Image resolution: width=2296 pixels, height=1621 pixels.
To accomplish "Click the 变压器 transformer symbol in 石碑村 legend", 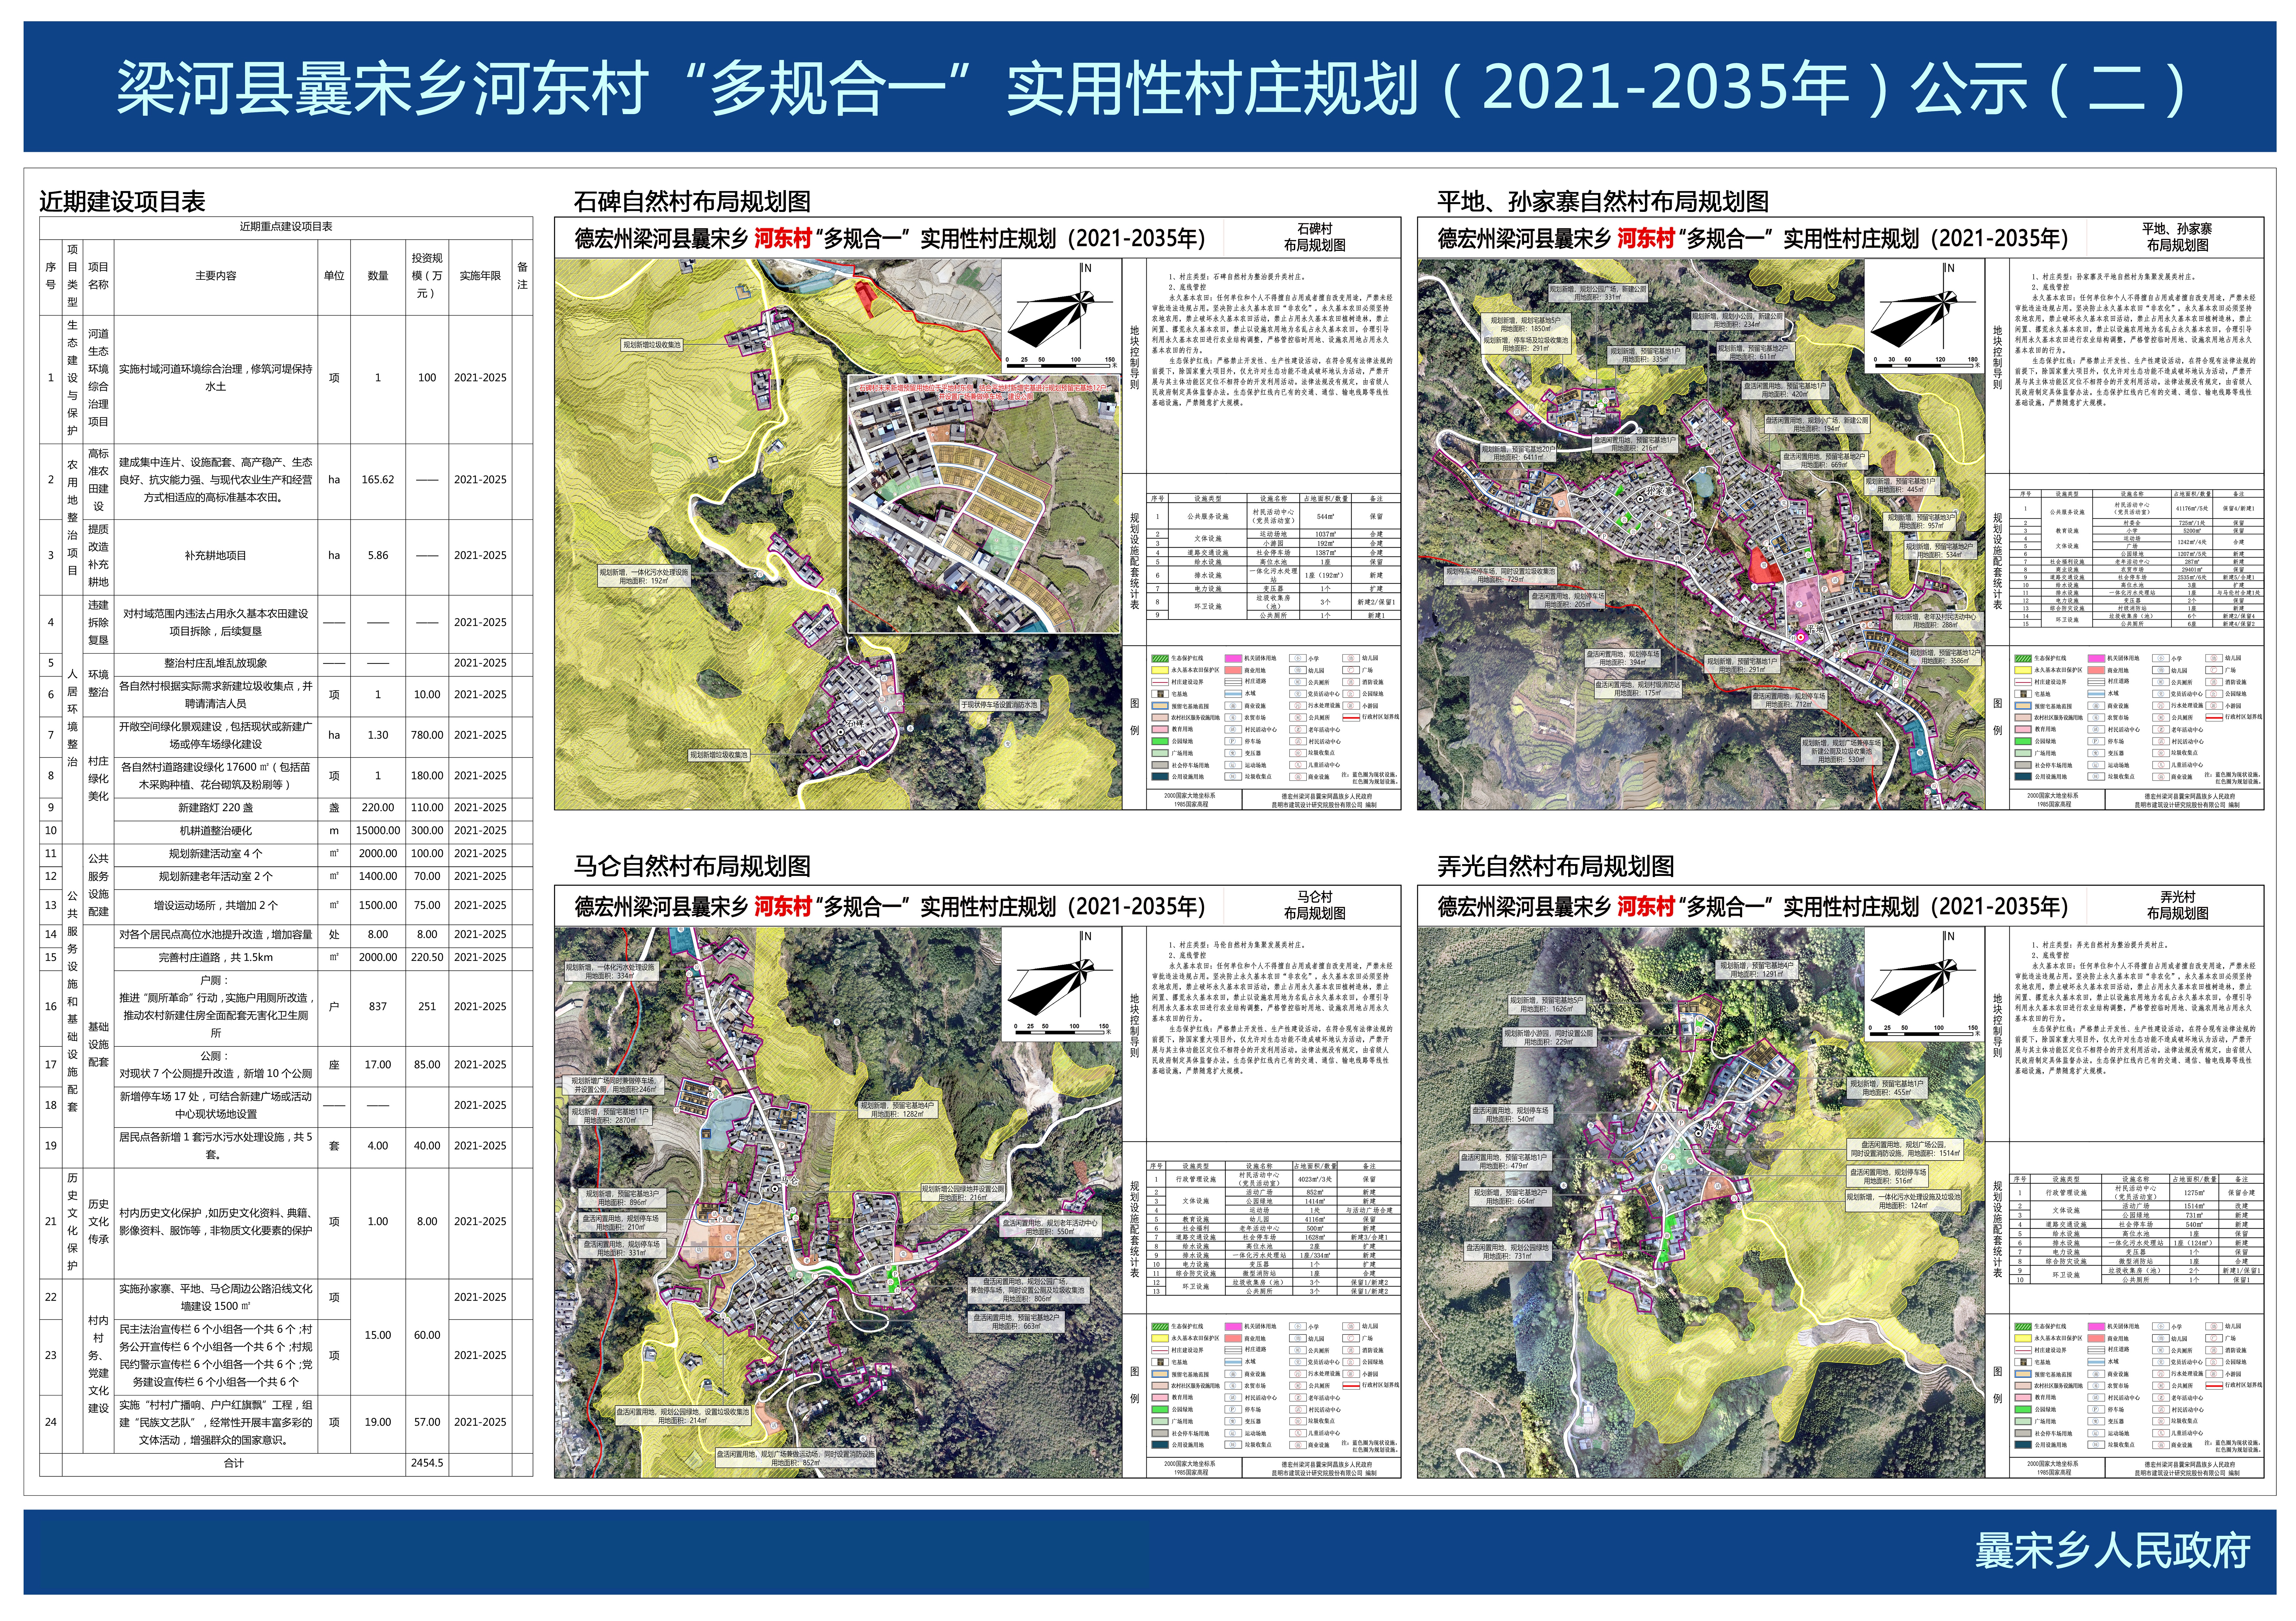I will tap(1233, 753).
